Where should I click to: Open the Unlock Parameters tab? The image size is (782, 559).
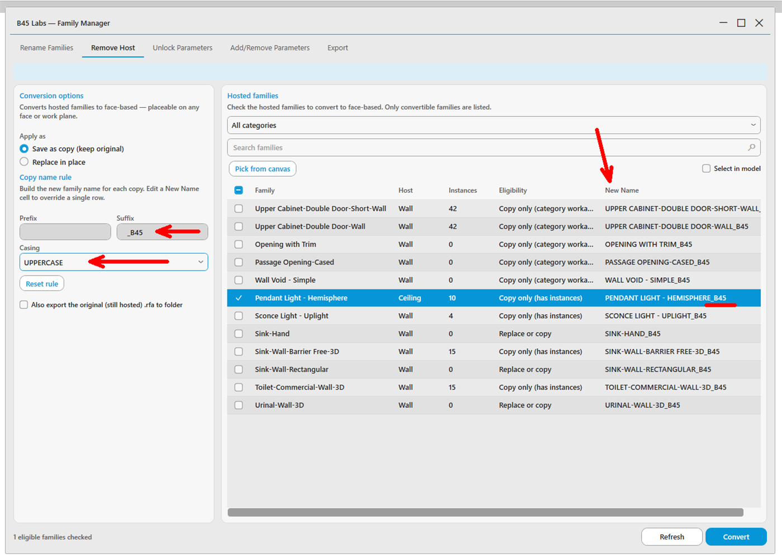coord(183,48)
